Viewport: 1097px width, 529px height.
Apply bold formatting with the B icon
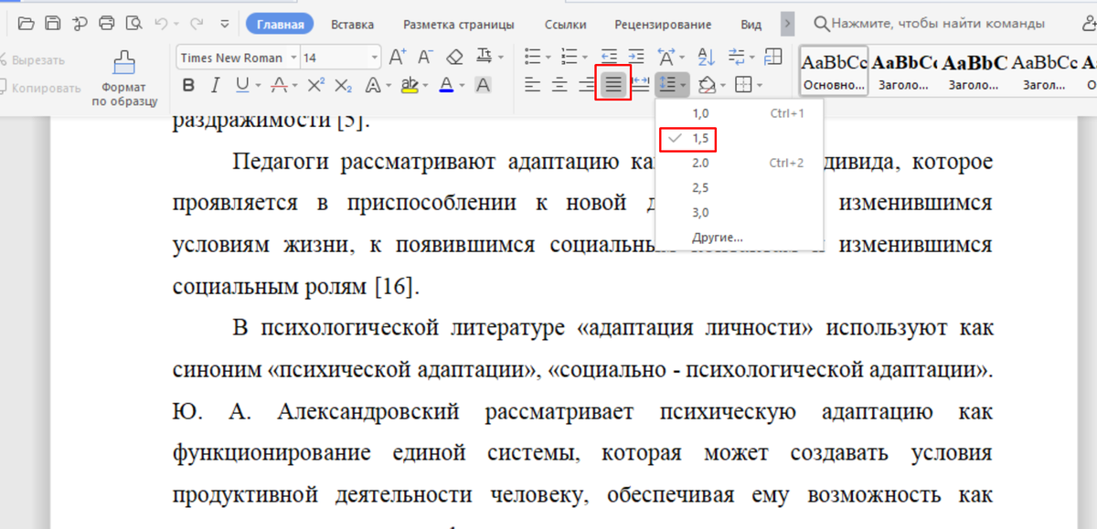tap(189, 84)
